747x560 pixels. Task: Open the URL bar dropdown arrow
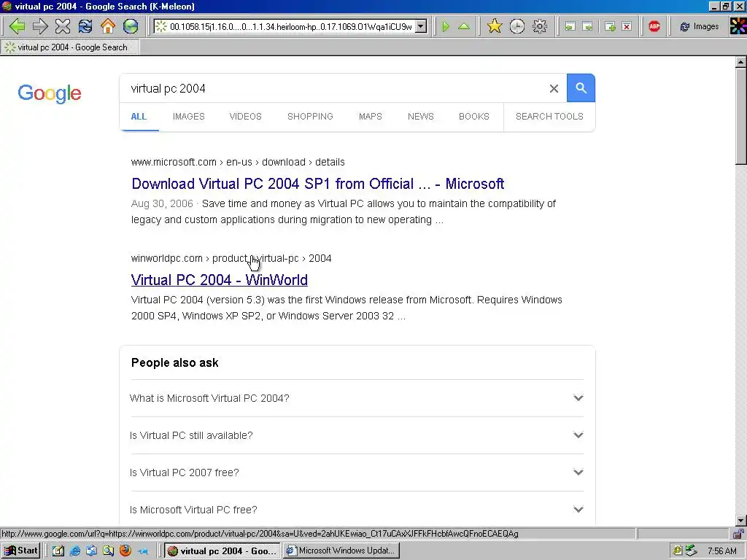421,27
